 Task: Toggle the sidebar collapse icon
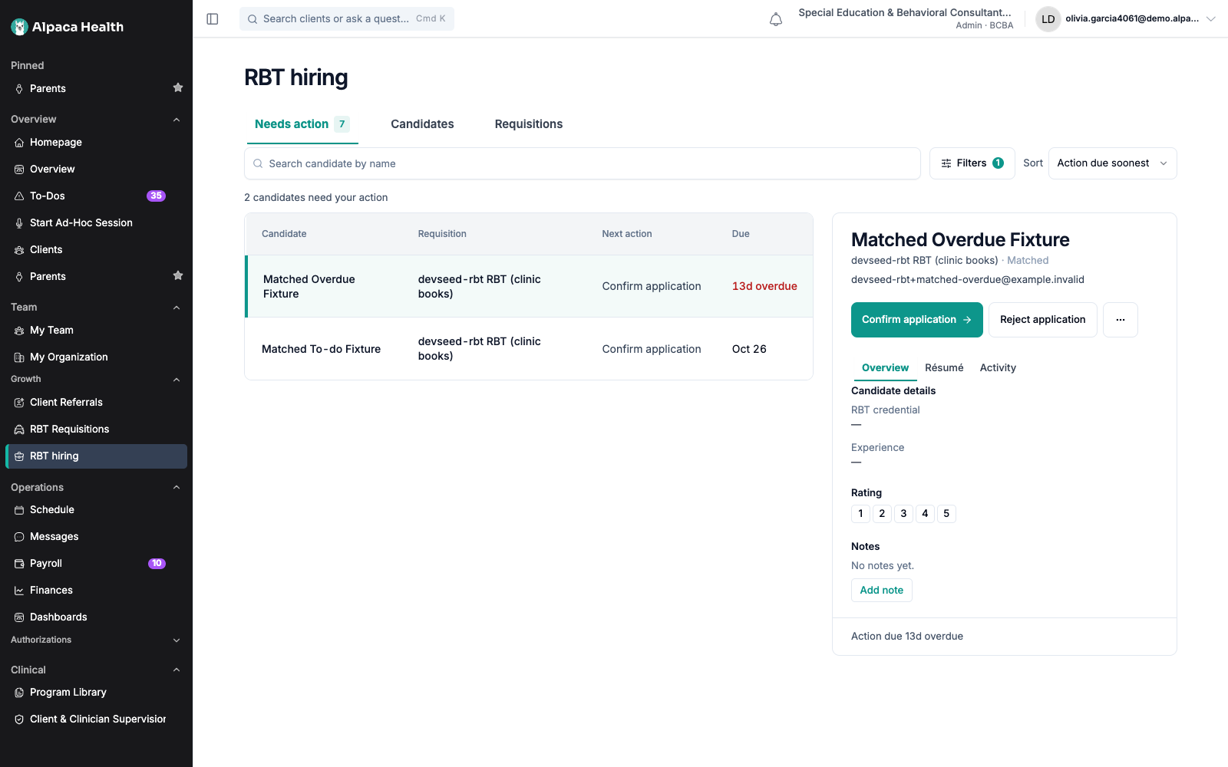click(x=213, y=19)
